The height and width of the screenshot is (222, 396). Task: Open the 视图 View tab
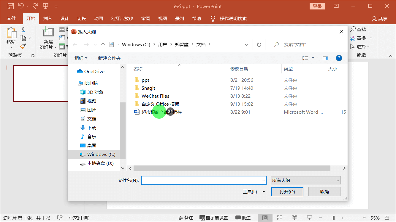(x=162, y=18)
